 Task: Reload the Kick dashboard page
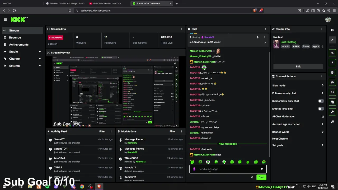[x=14, y=11]
